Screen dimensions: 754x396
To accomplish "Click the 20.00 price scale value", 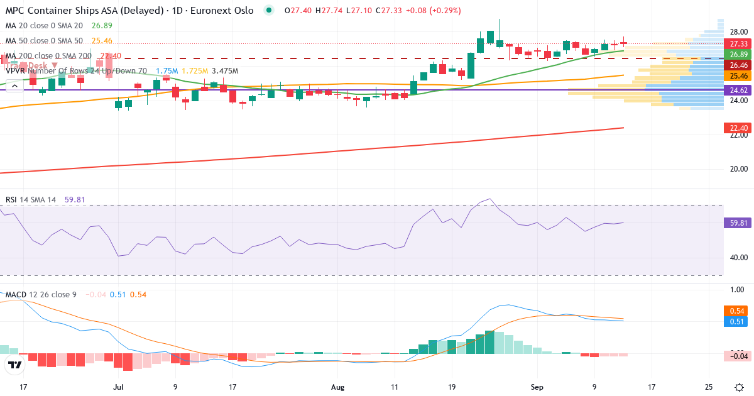I will click(x=738, y=169).
